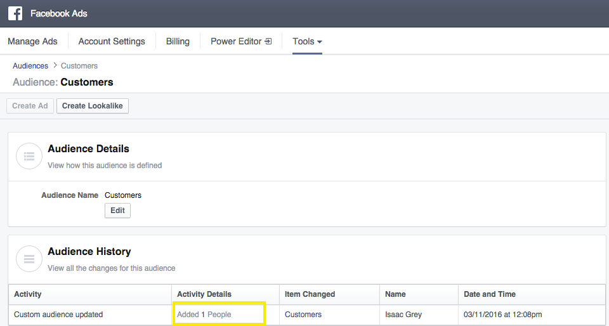Image resolution: width=609 pixels, height=326 pixels.
Task: Click the Customers audience name value
Action: click(x=123, y=195)
